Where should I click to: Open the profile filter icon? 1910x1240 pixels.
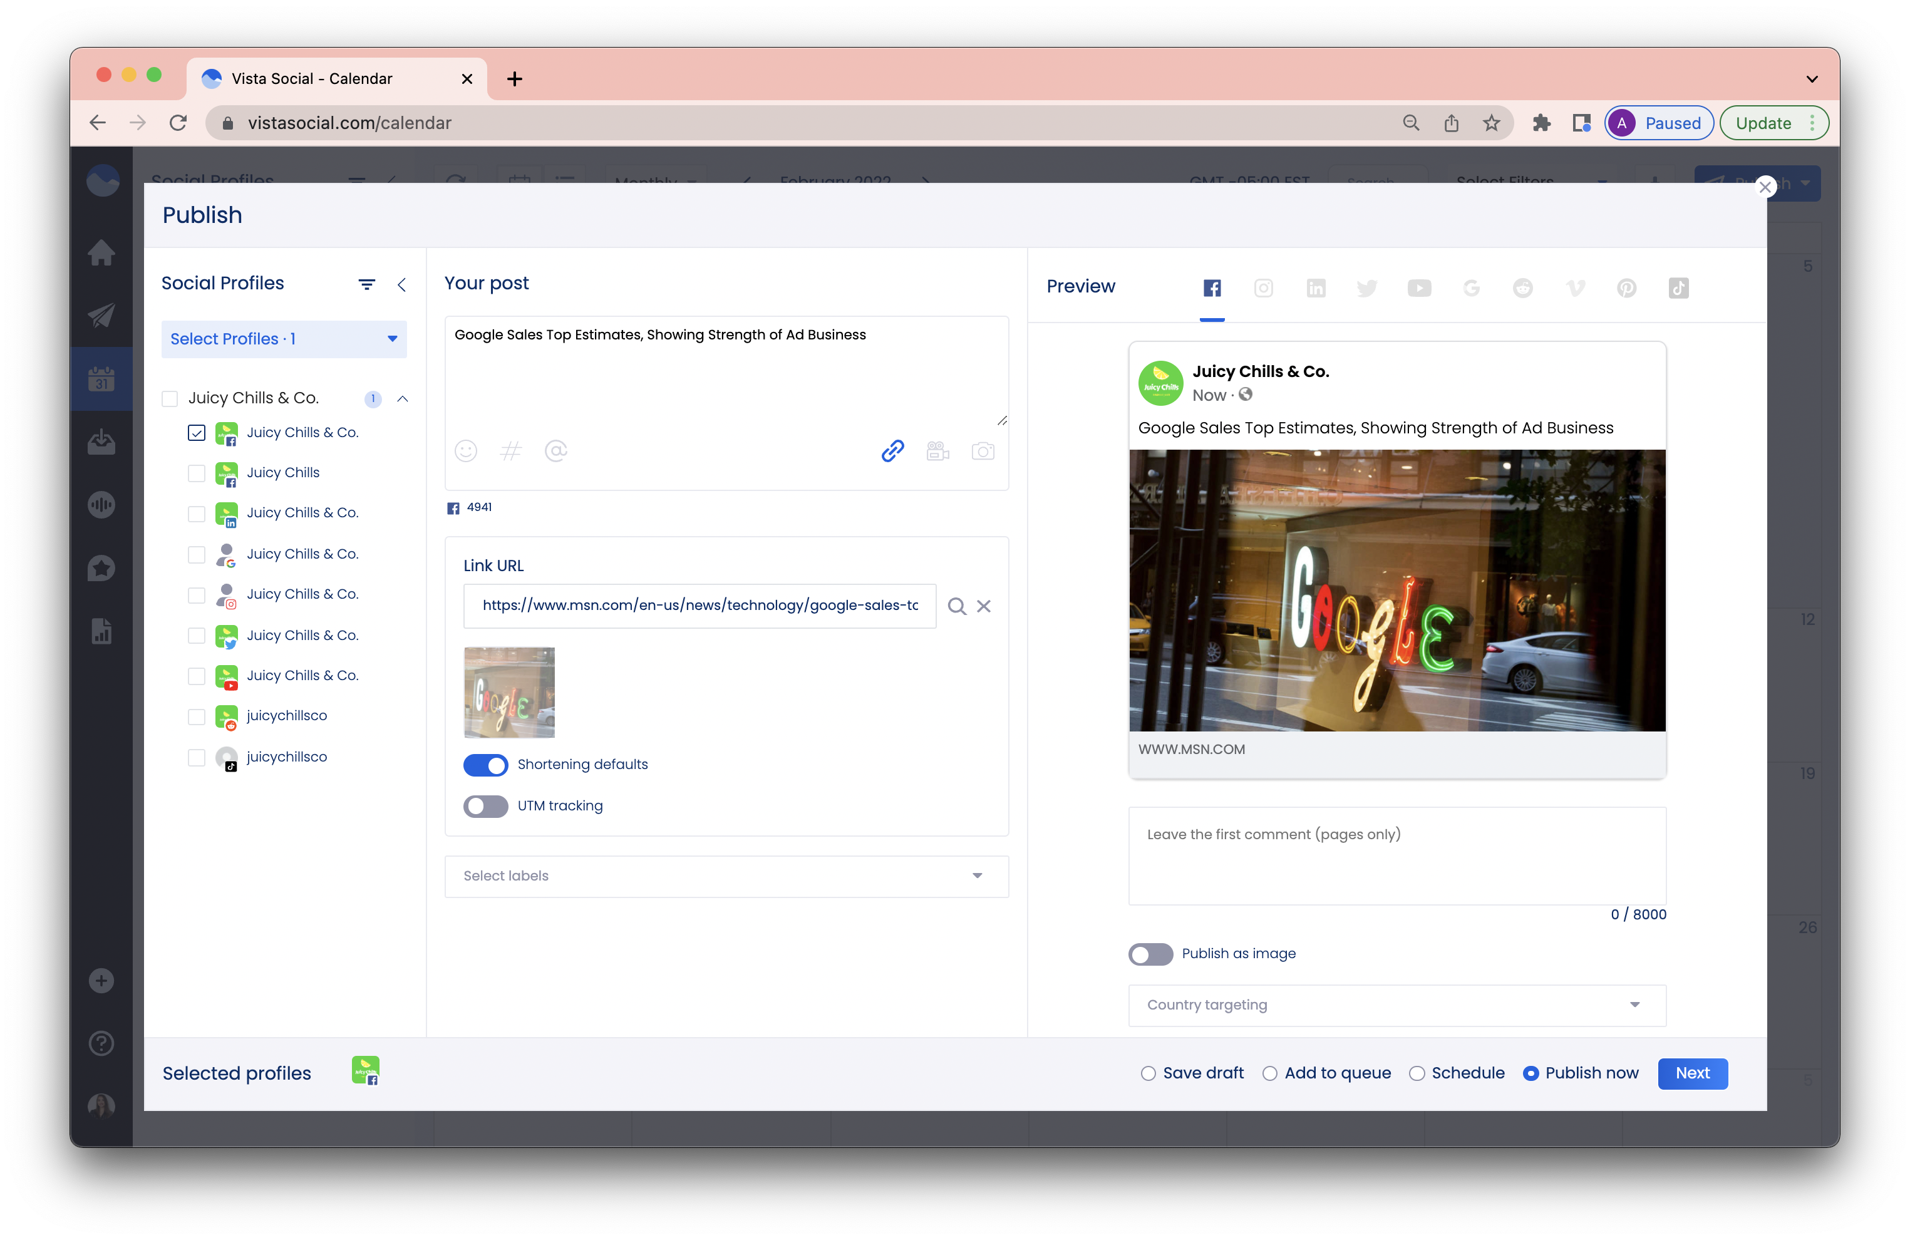pyautogui.click(x=366, y=284)
